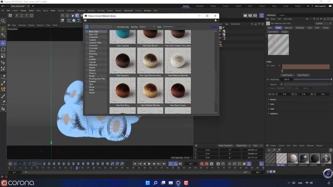Open Windows taskbar search

[155, 183]
